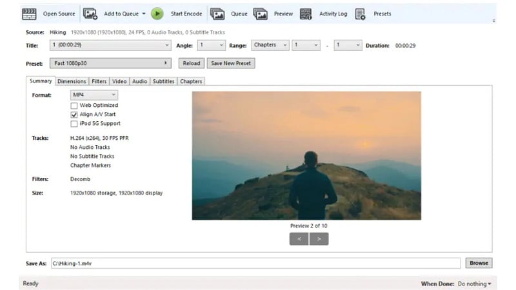
Task: Click the Reload preset button
Action: (x=192, y=63)
